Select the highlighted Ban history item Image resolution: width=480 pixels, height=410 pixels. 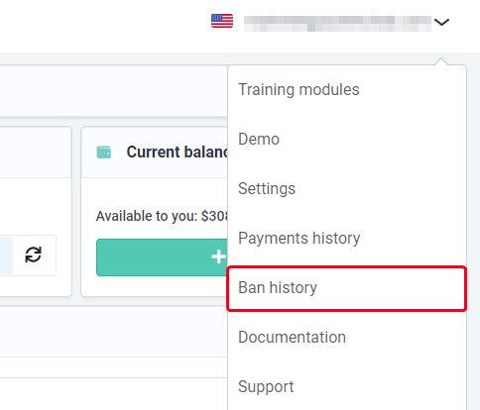pos(347,288)
